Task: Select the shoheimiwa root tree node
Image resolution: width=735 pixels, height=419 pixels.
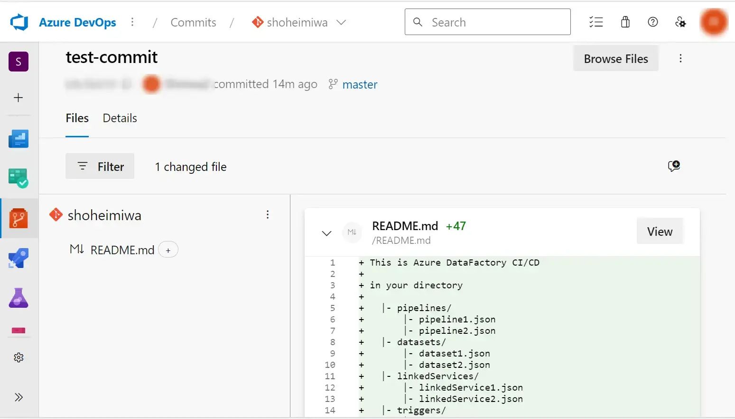Action: point(104,215)
